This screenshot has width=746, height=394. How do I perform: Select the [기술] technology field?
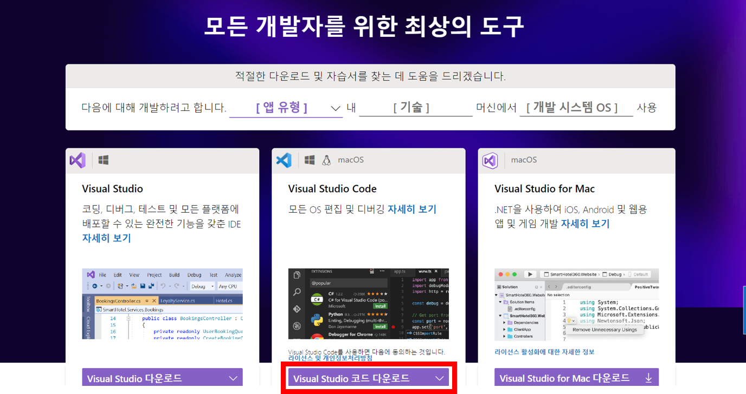point(415,108)
